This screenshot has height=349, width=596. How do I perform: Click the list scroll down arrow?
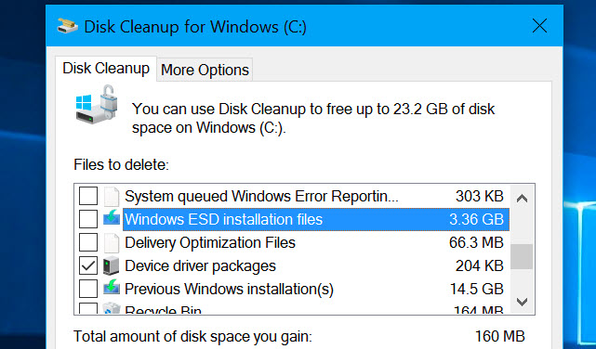click(522, 302)
